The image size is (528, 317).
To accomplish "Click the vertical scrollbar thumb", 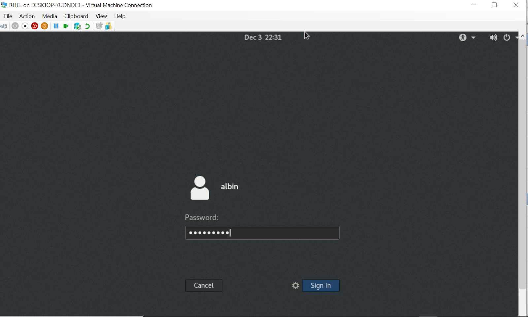I will [523, 164].
